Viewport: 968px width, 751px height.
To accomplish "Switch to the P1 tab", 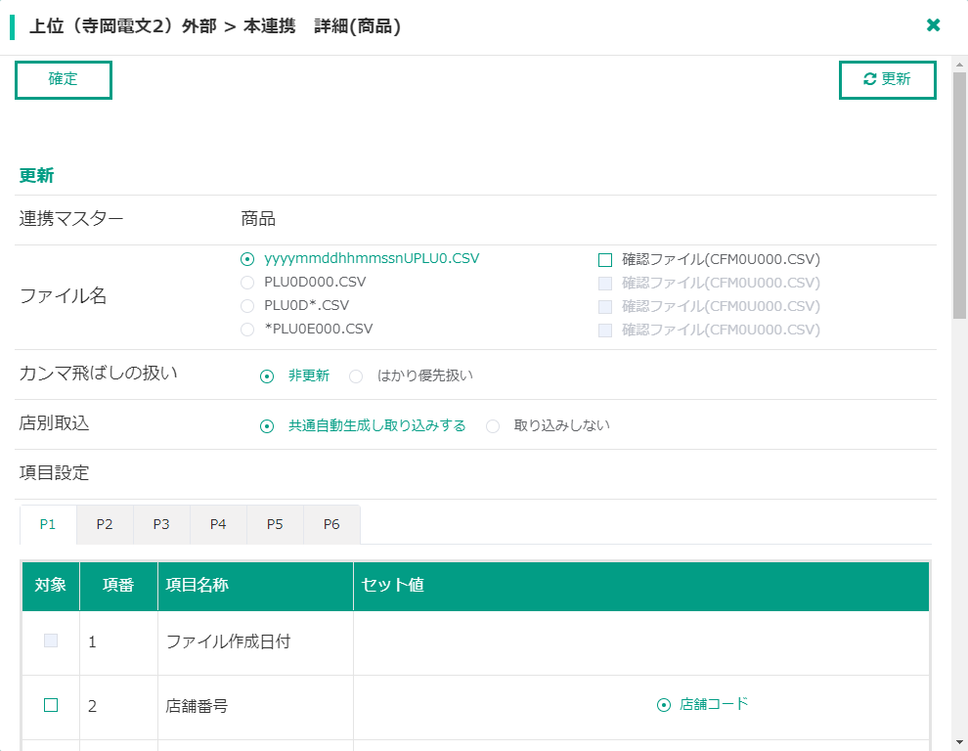I will click(48, 524).
